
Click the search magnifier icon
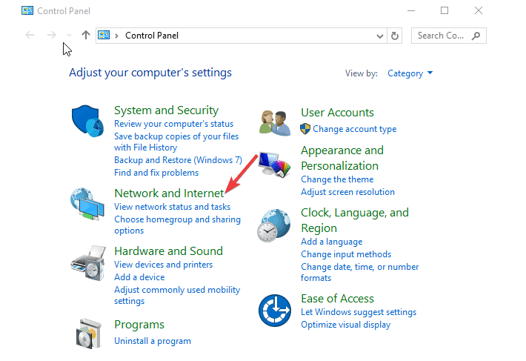pyautogui.click(x=476, y=36)
